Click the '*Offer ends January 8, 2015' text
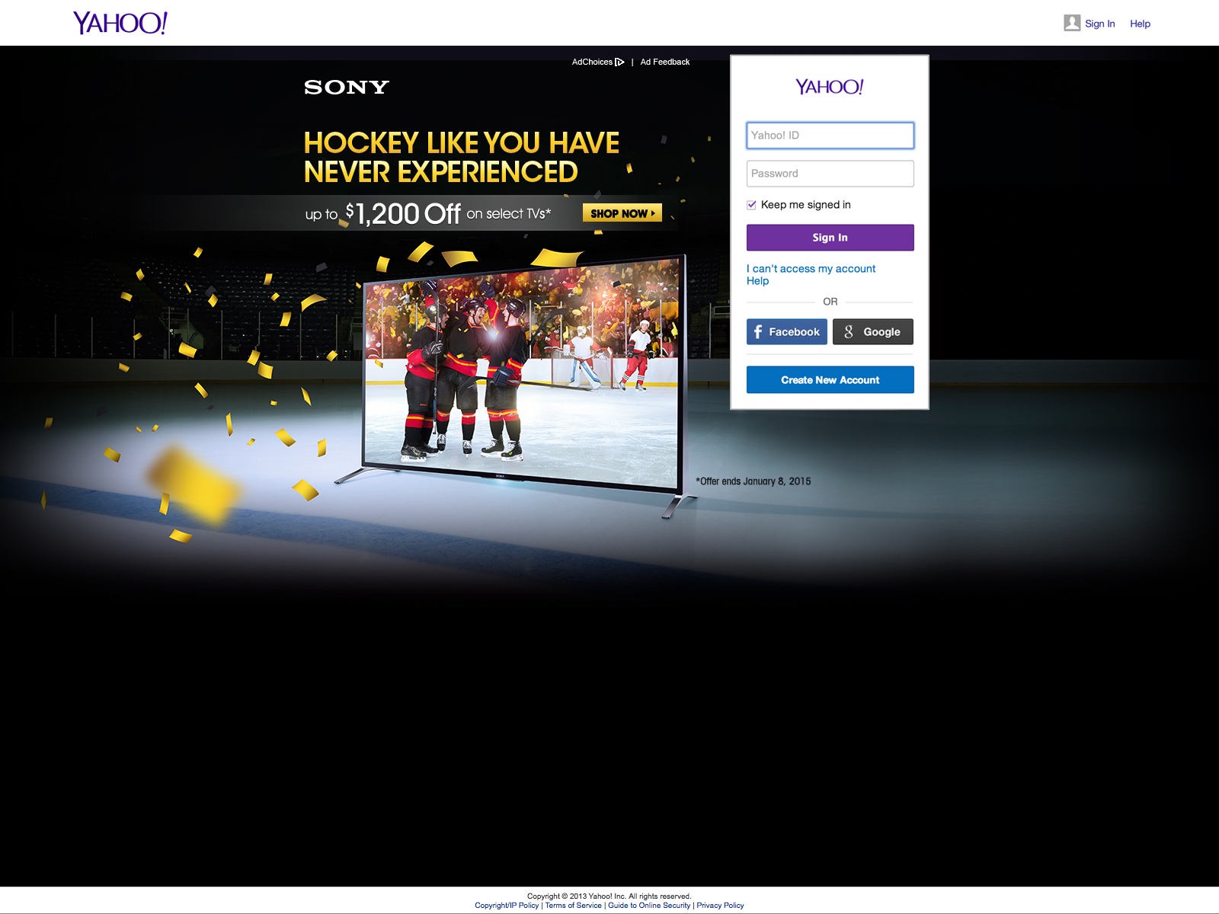Screen dimensions: 1219x914 (x=753, y=481)
